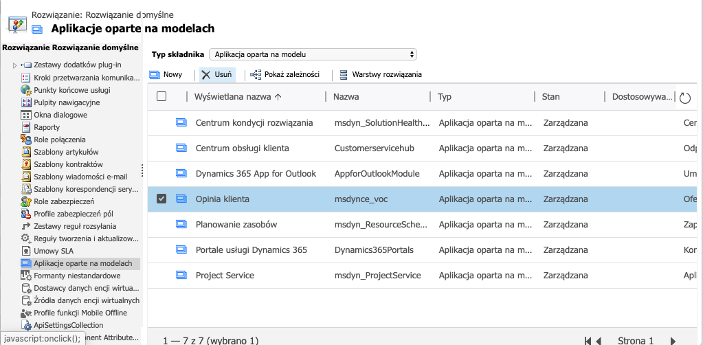
Task: Click the Pokaż zależności dependencies icon
Action: click(x=256, y=74)
